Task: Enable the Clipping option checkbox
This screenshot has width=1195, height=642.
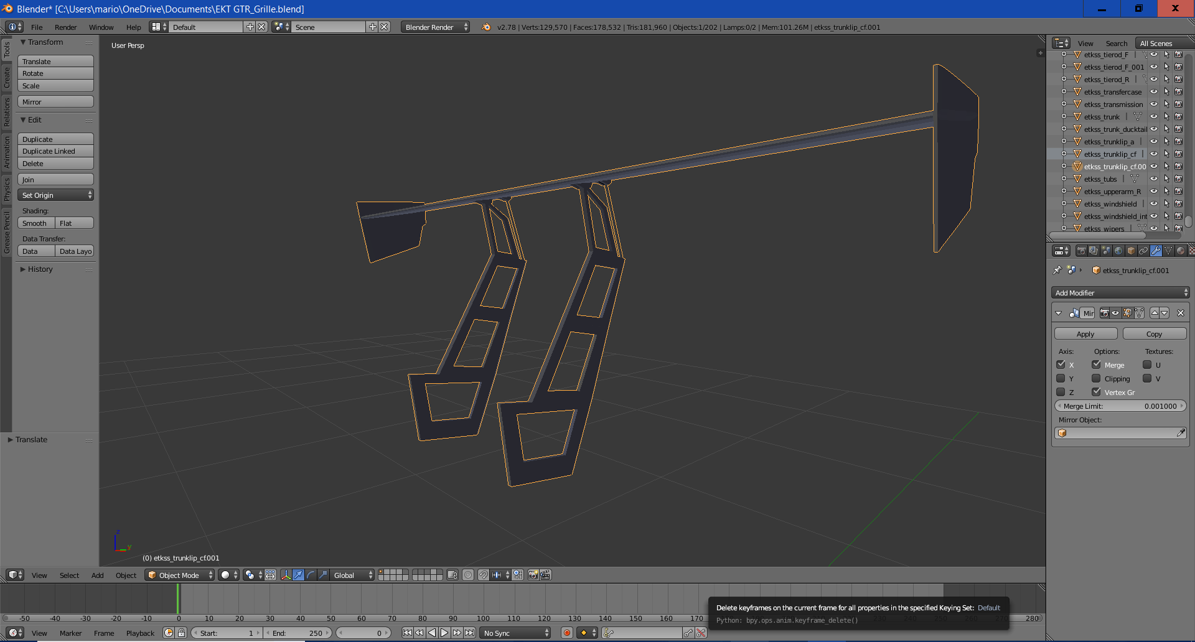Action: [1096, 378]
